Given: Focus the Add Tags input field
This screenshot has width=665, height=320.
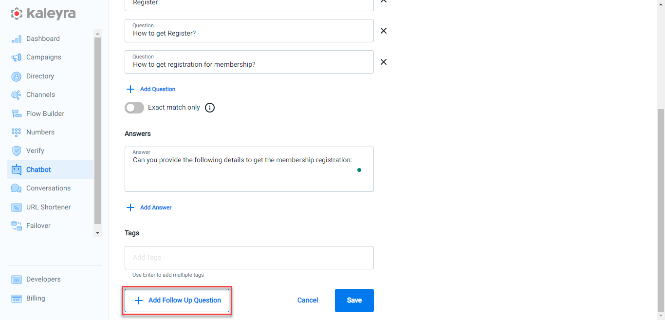Looking at the screenshot, I should tap(249, 258).
